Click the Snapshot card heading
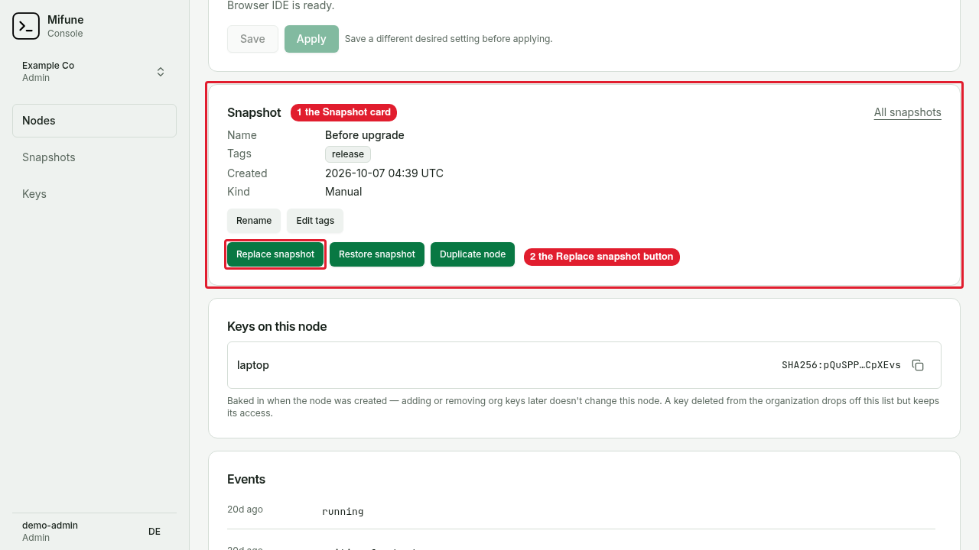The image size is (979, 550). tap(254, 112)
